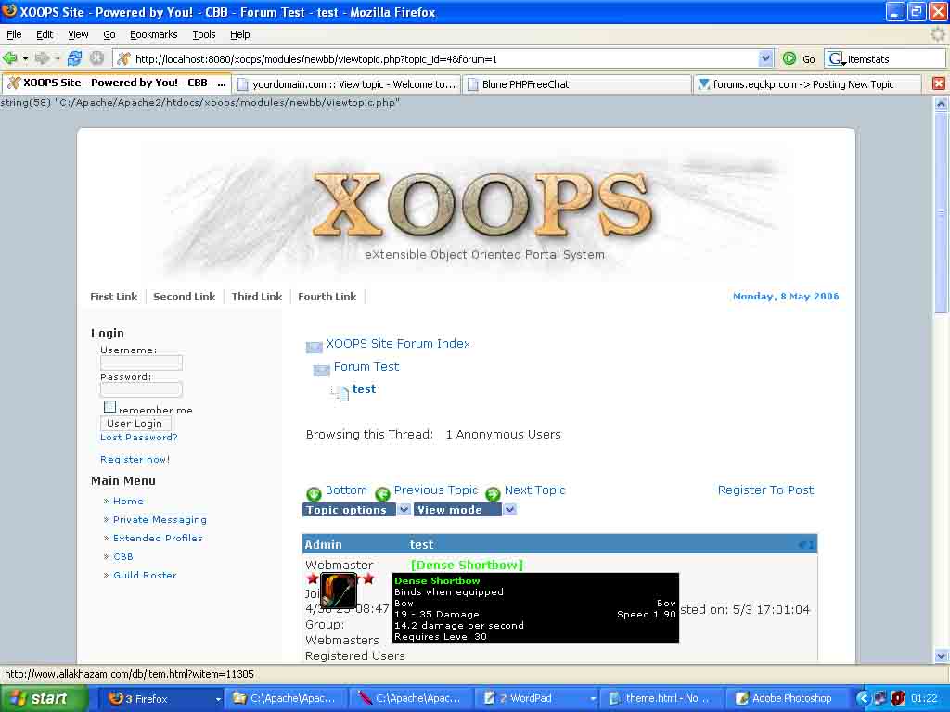Expand the address bar URL dropdown

(x=765, y=58)
